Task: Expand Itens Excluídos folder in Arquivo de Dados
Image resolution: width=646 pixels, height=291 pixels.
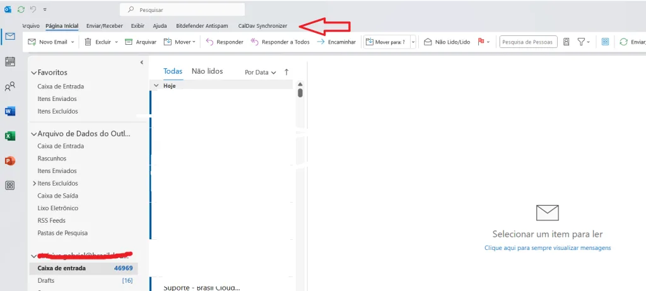Action: pos(34,184)
